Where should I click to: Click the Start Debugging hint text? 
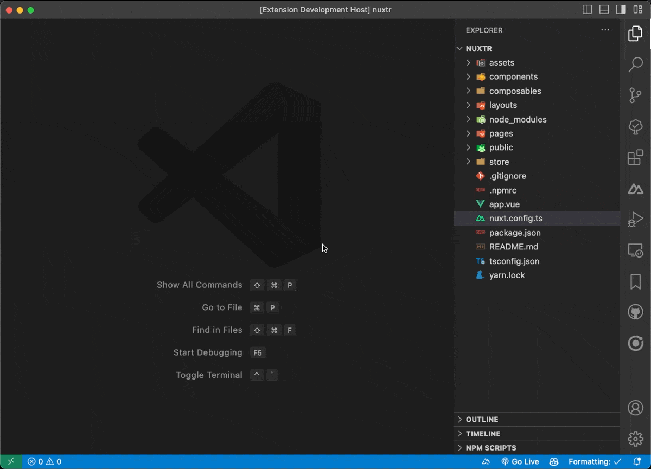pyautogui.click(x=208, y=352)
